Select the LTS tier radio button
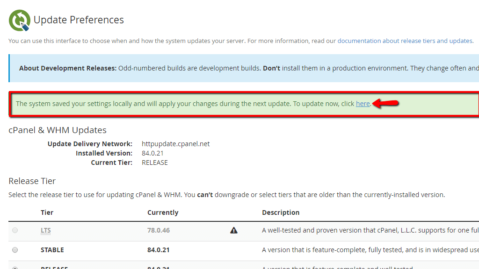This screenshot has height=269, width=479. (15, 230)
